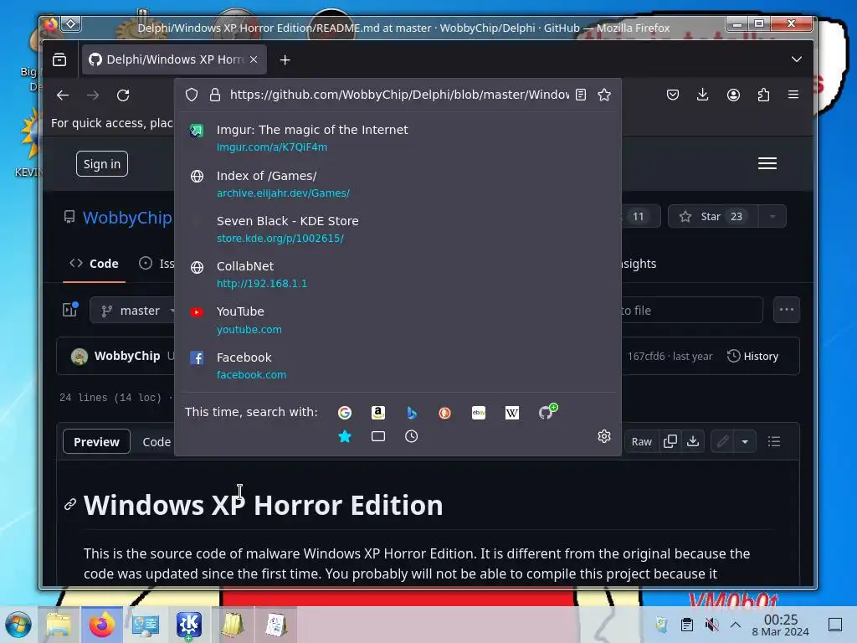Search history clock icon

coord(412,436)
